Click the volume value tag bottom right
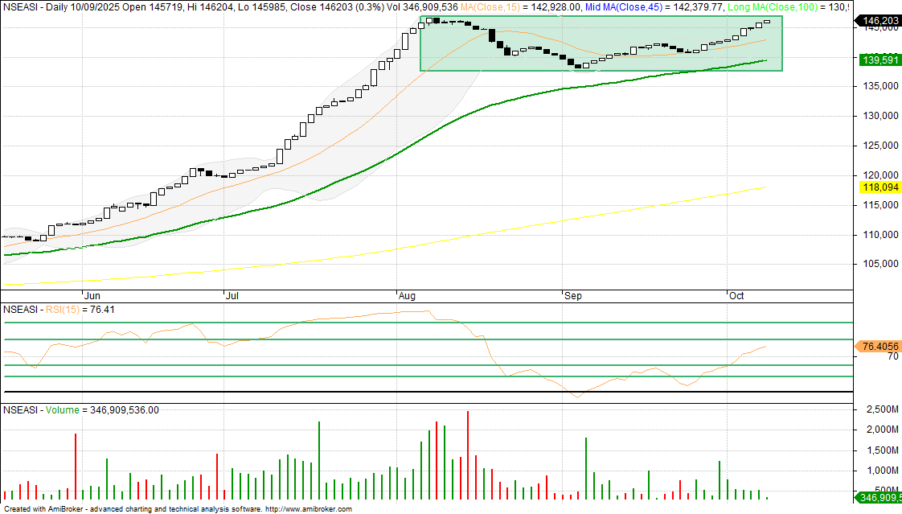The width and height of the screenshot is (902, 514). pos(879,499)
